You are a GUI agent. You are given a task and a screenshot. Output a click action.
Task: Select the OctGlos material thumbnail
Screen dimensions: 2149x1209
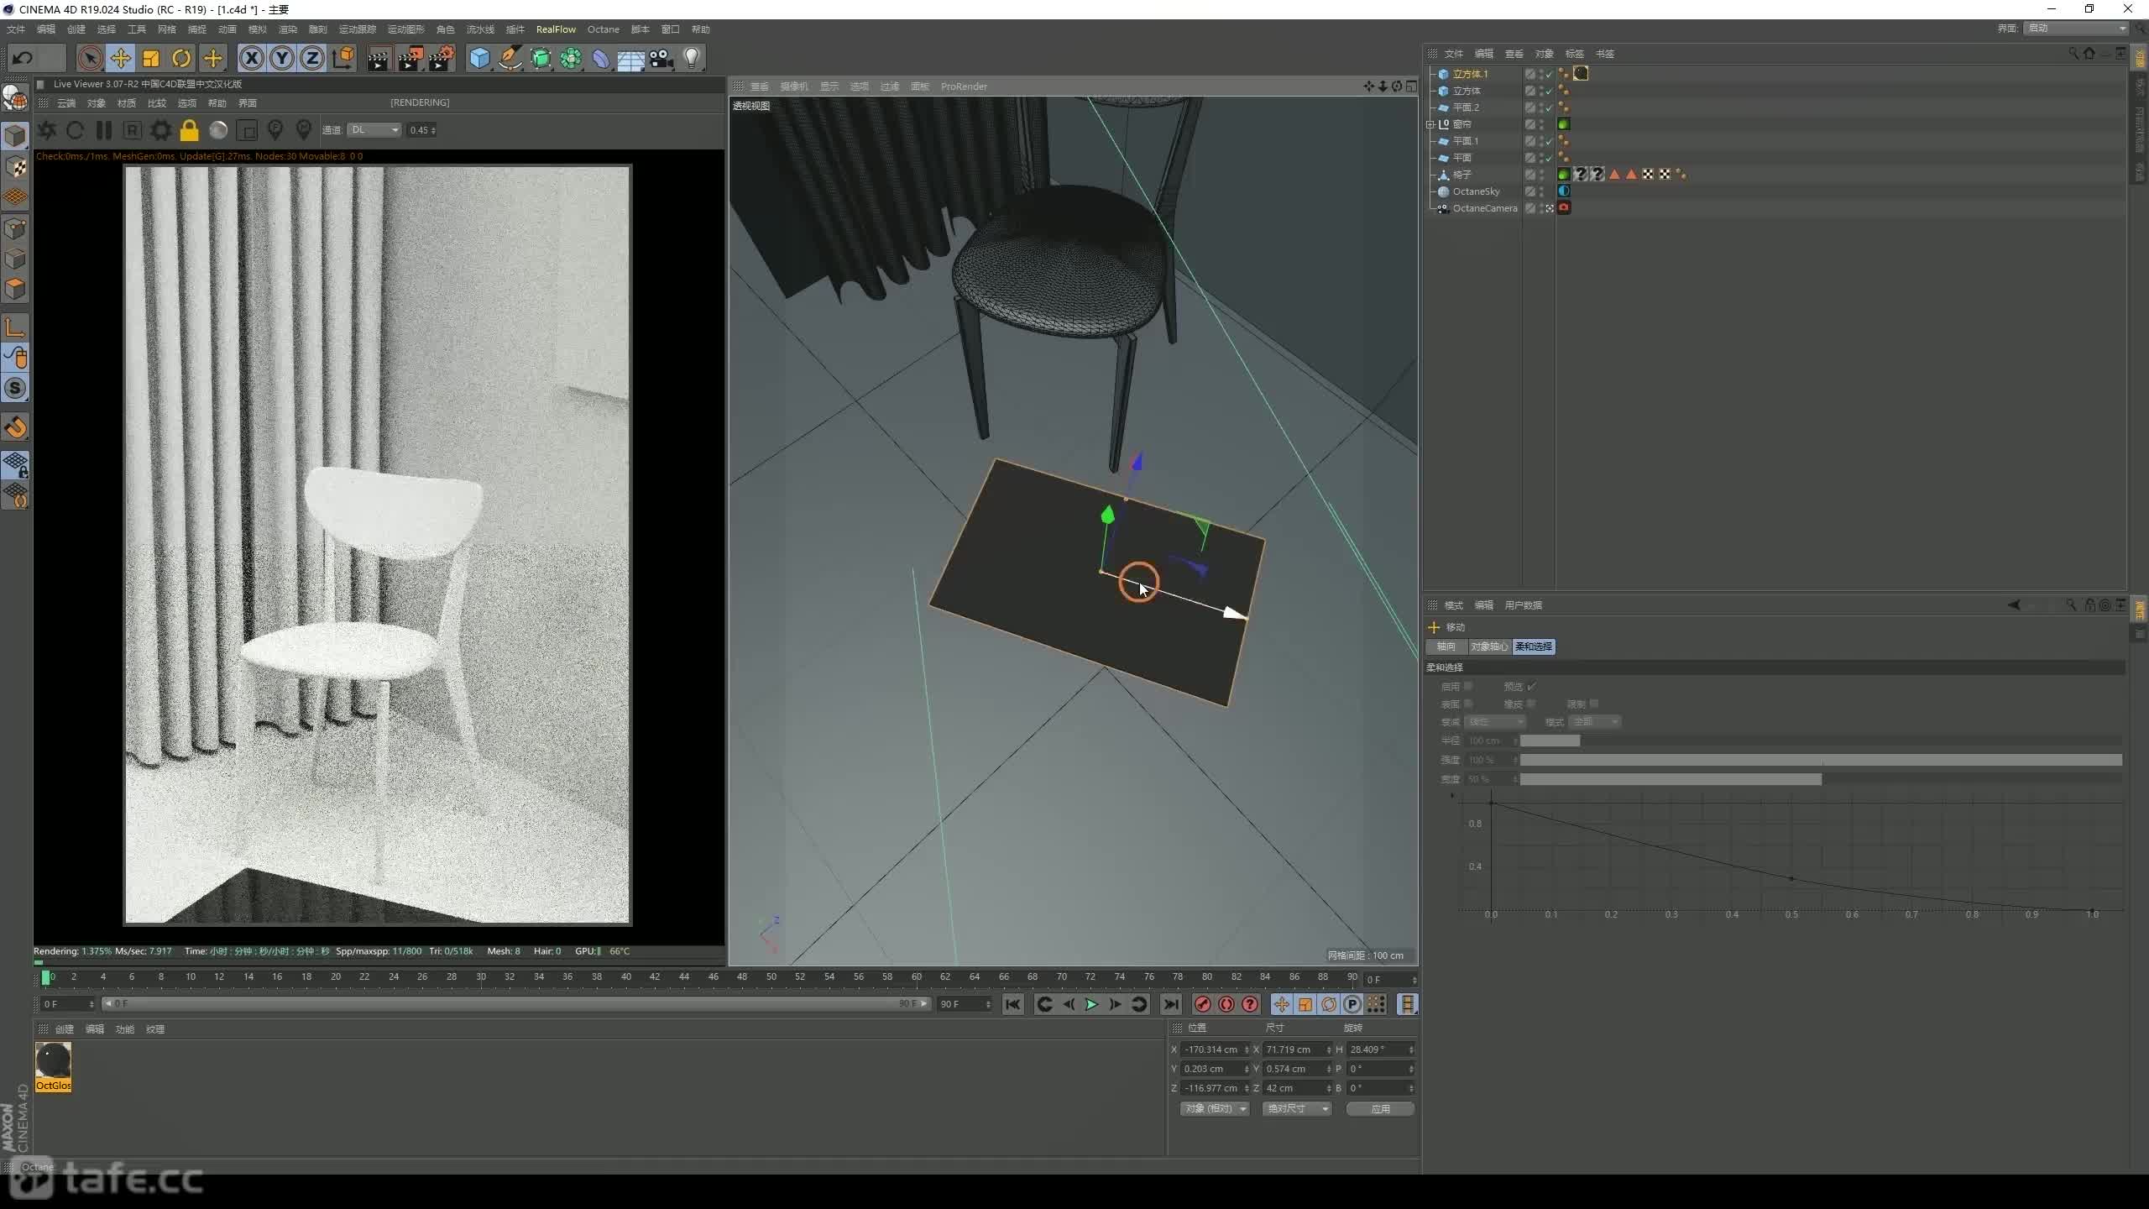[x=53, y=1066]
